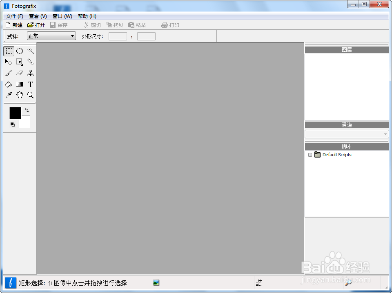
Task: Open the 文件 (F) menu
Action: tap(15, 16)
